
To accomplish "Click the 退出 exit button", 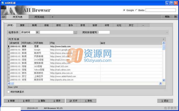I will pyautogui.click(x=165, y=101).
